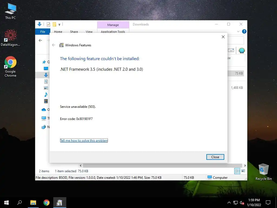Open Application Tools tab in Explorer
The width and height of the screenshot is (277, 208).
[x=113, y=31]
